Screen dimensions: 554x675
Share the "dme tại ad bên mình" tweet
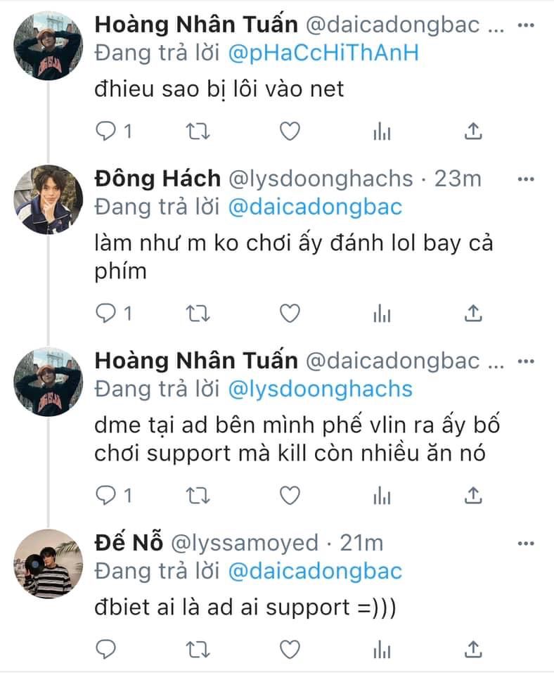click(473, 496)
